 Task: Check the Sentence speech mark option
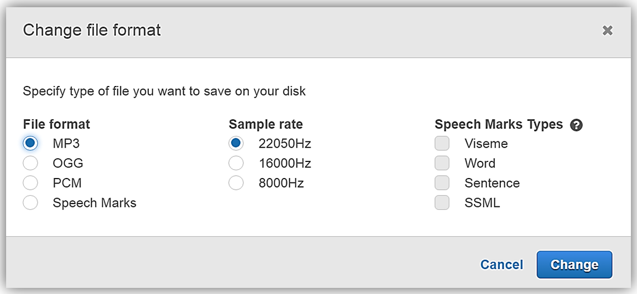[x=442, y=183]
